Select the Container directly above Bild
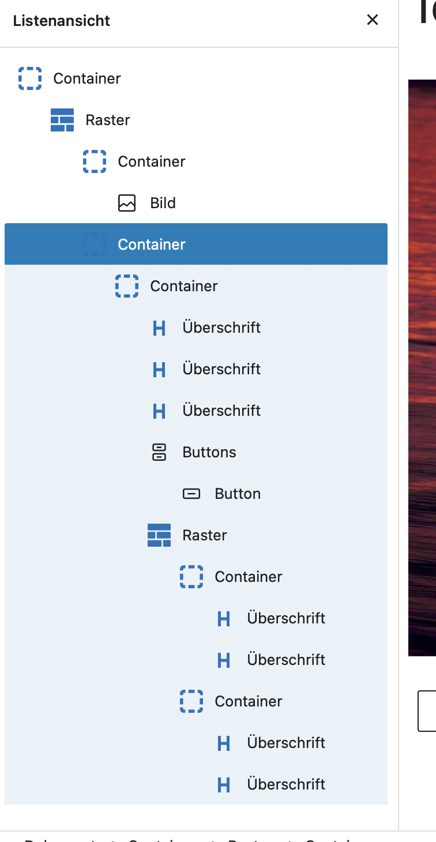This screenshot has height=842, width=436. (152, 161)
